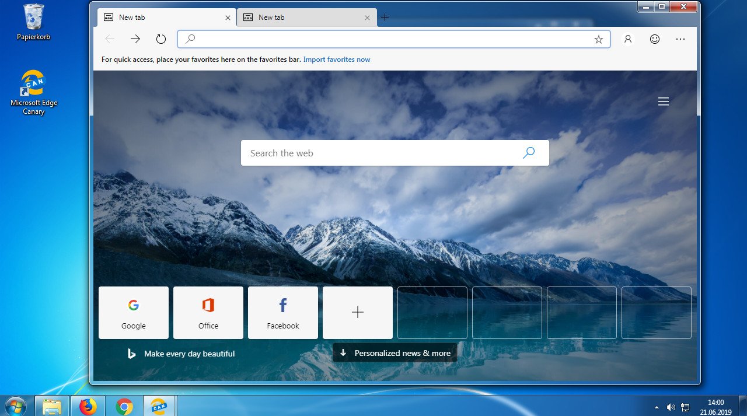Open Google from the quick links

click(x=133, y=312)
